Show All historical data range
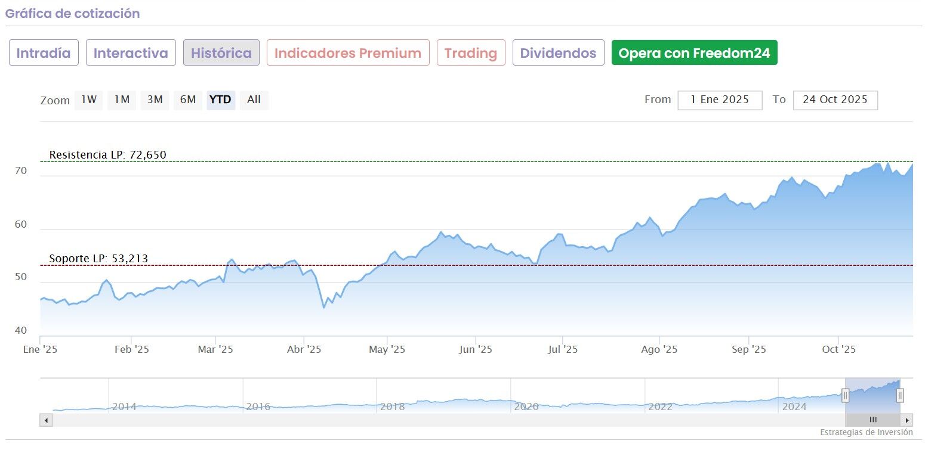Image resolution: width=925 pixels, height=453 pixels. coord(254,100)
